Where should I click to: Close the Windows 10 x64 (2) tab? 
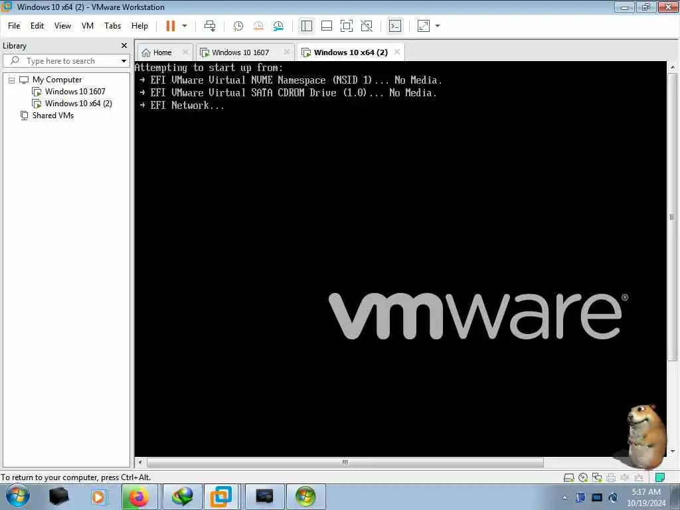coord(397,52)
